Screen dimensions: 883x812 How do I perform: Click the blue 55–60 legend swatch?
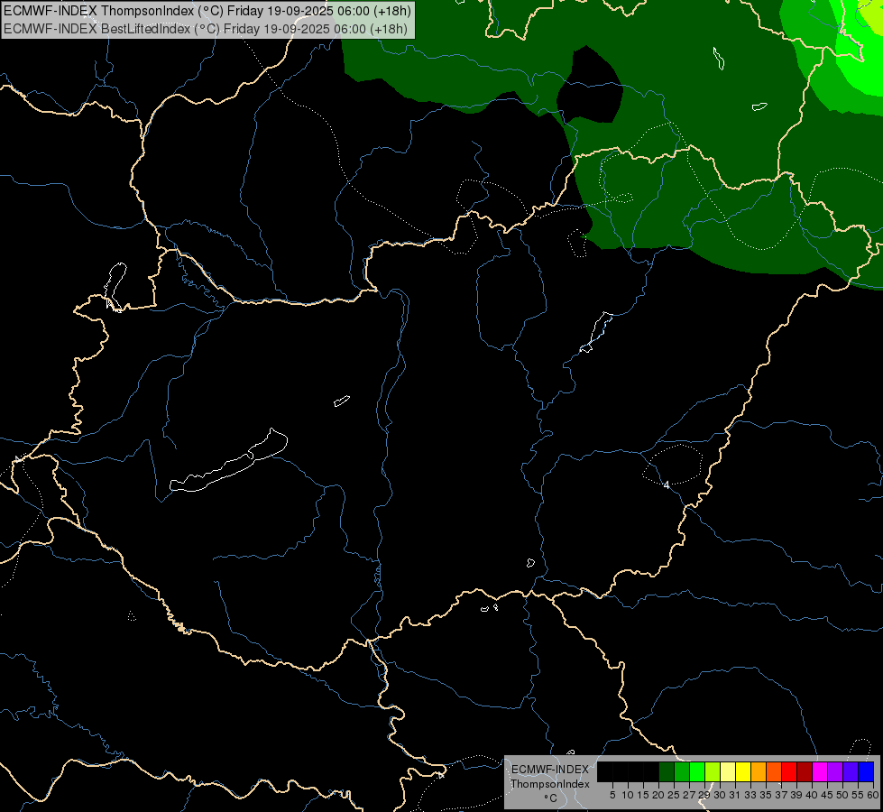click(x=866, y=772)
